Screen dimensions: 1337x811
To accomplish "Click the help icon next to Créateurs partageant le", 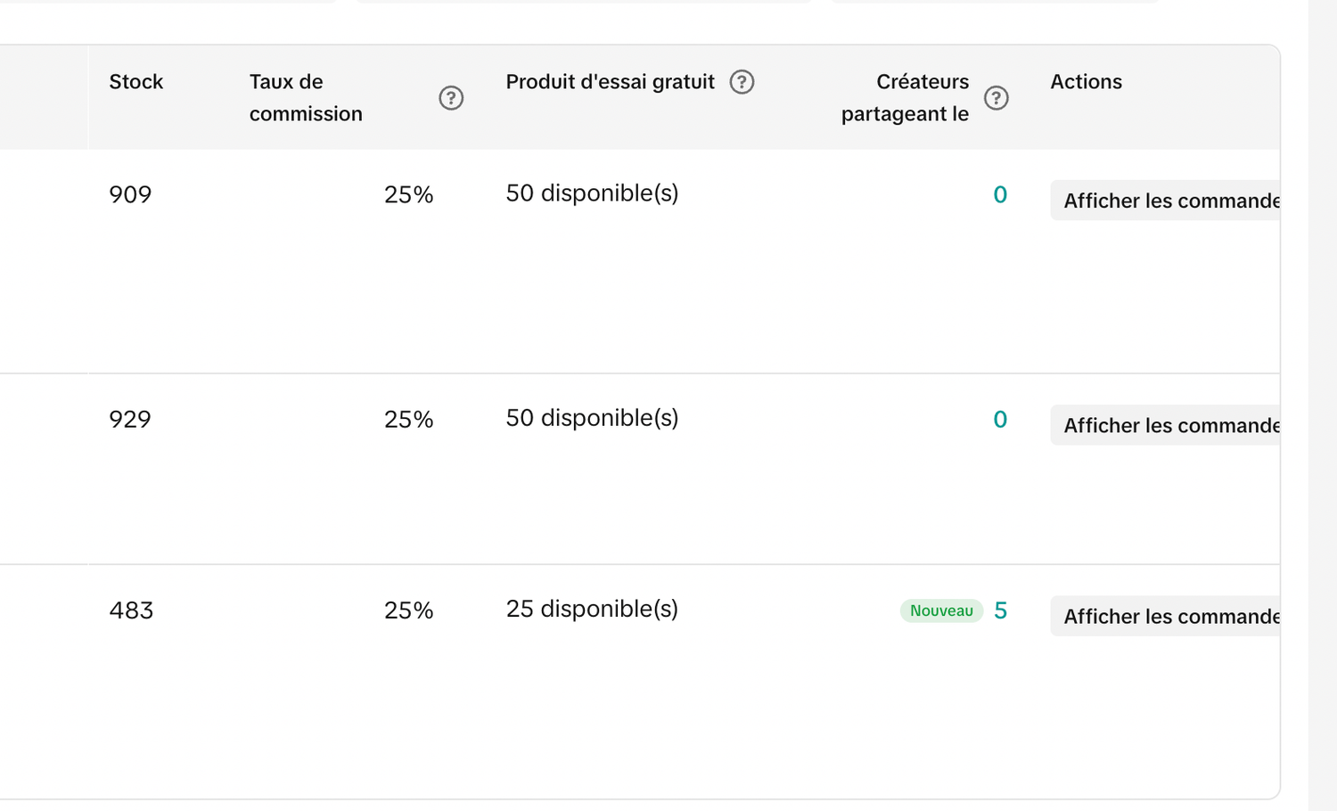I will pyautogui.click(x=996, y=98).
